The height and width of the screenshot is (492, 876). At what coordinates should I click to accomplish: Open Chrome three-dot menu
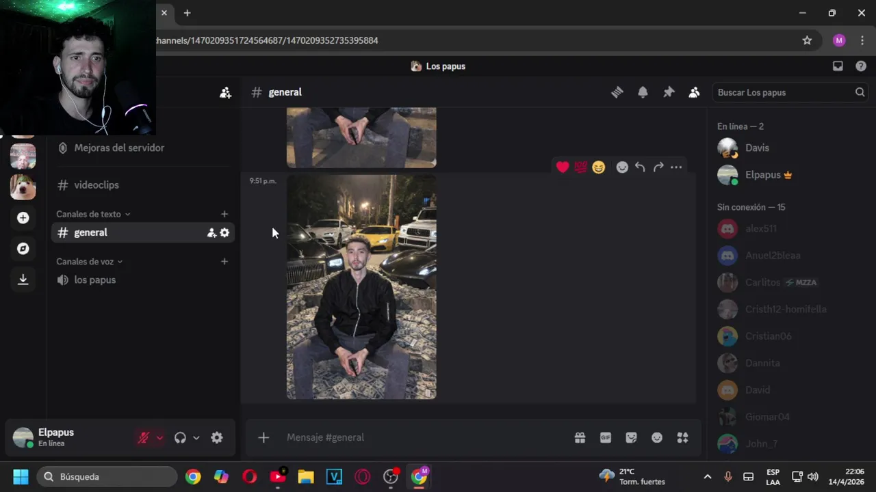tap(862, 40)
